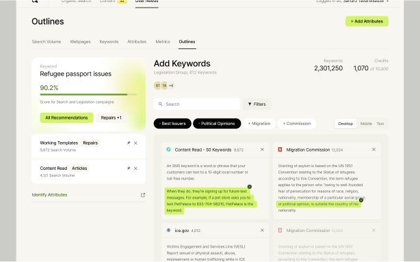420x262 pixels.
Task: Open the Filters dropdown
Action: (x=257, y=104)
